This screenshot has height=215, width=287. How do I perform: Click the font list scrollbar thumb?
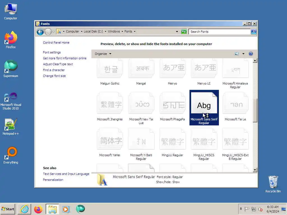[255, 110]
